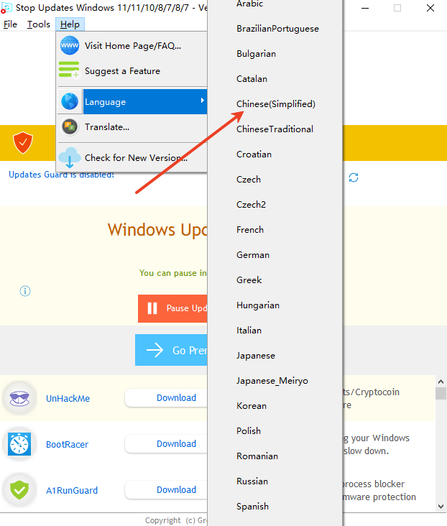
Task: Open the Tools menu
Action: [x=39, y=24]
